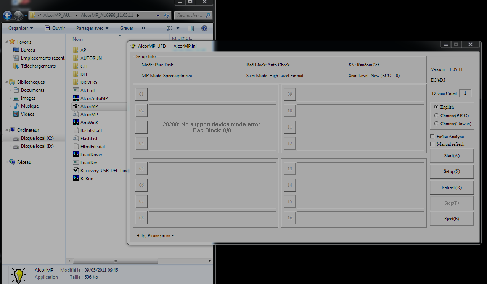This screenshot has height=284, width=487.
Task: Enable the Manual refresh checkbox
Action: (432, 144)
